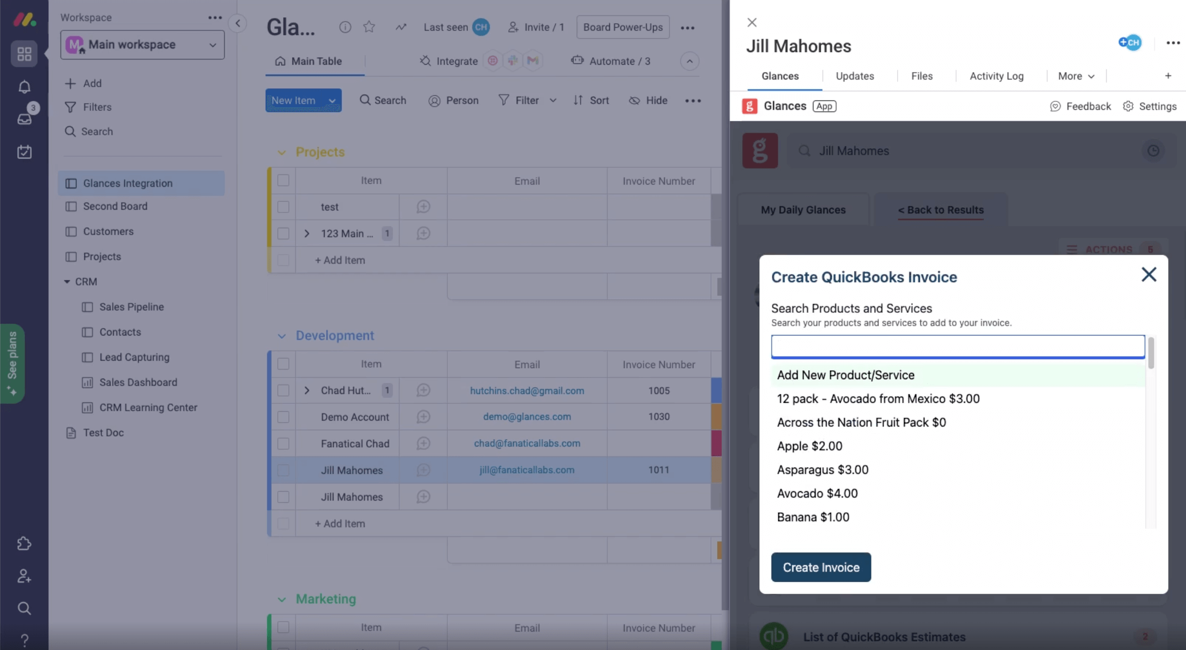Open the More dropdown in item panel
Screen dimensions: 1186x650
(x=1076, y=76)
